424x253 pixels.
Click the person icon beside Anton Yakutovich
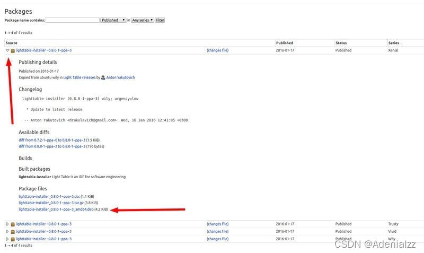(103, 77)
